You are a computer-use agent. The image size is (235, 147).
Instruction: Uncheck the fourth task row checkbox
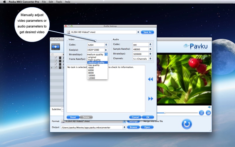point(56,68)
